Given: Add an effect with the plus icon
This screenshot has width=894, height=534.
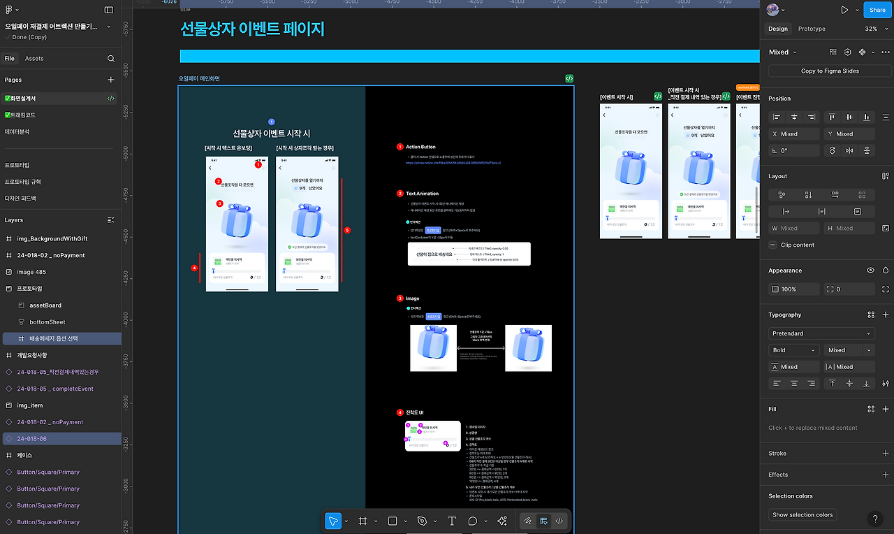Looking at the screenshot, I should point(886,475).
